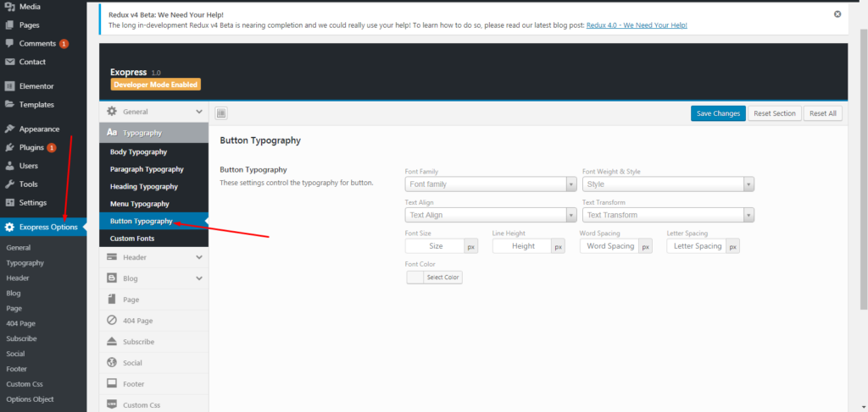This screenshot has width=868, height=412.
Task: Click the Font Size input field
Action: click(436, 246)
